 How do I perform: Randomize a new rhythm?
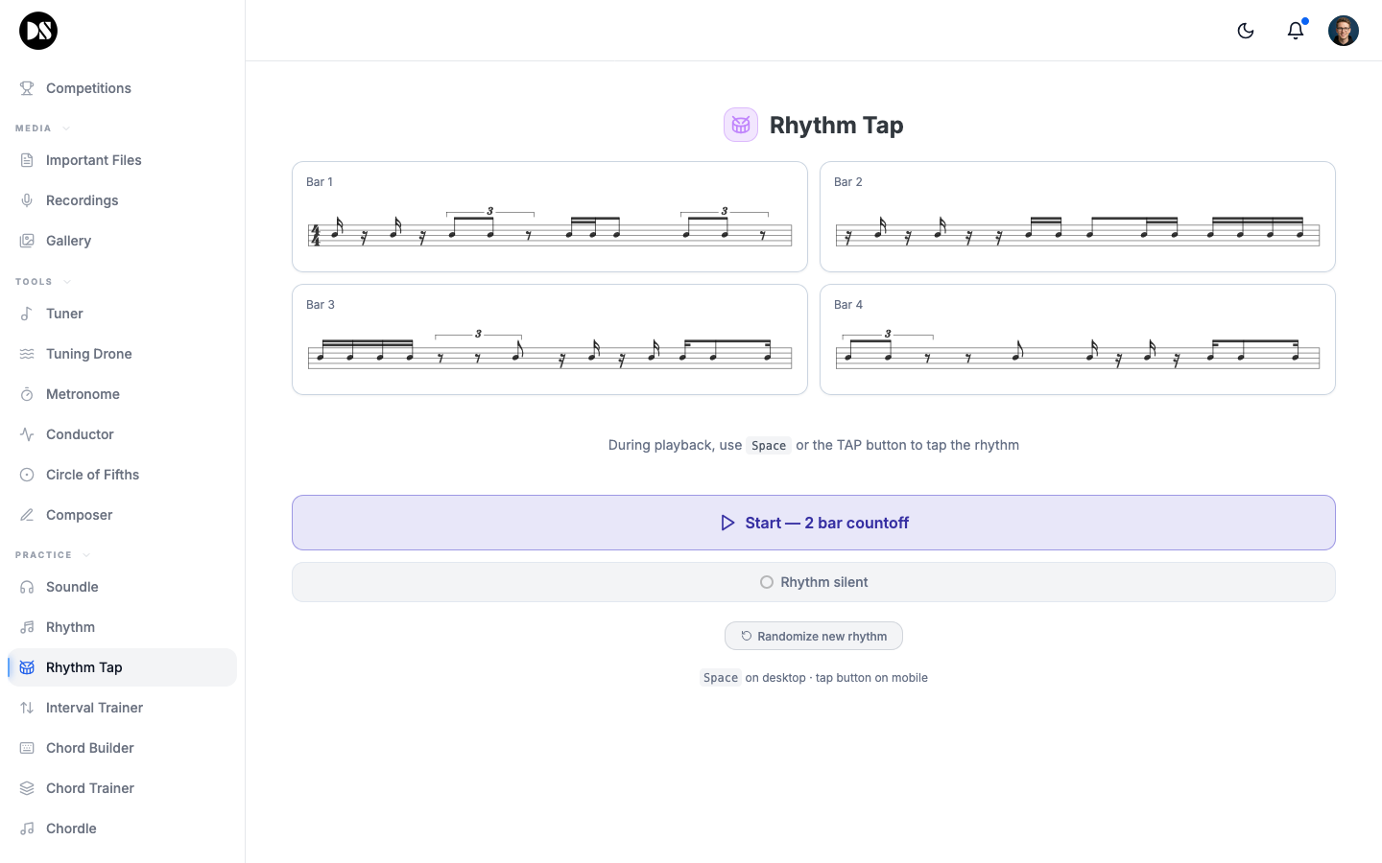click(x=813, y=636)
